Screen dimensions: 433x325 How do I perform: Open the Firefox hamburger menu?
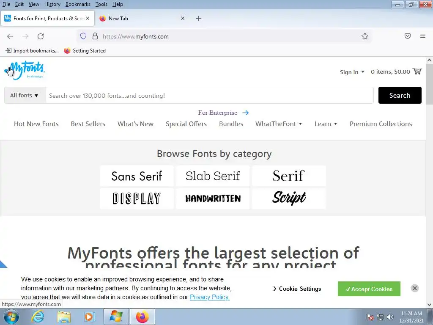[x=423, y=36]
